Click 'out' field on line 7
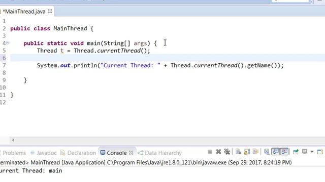 coord(66,66)
